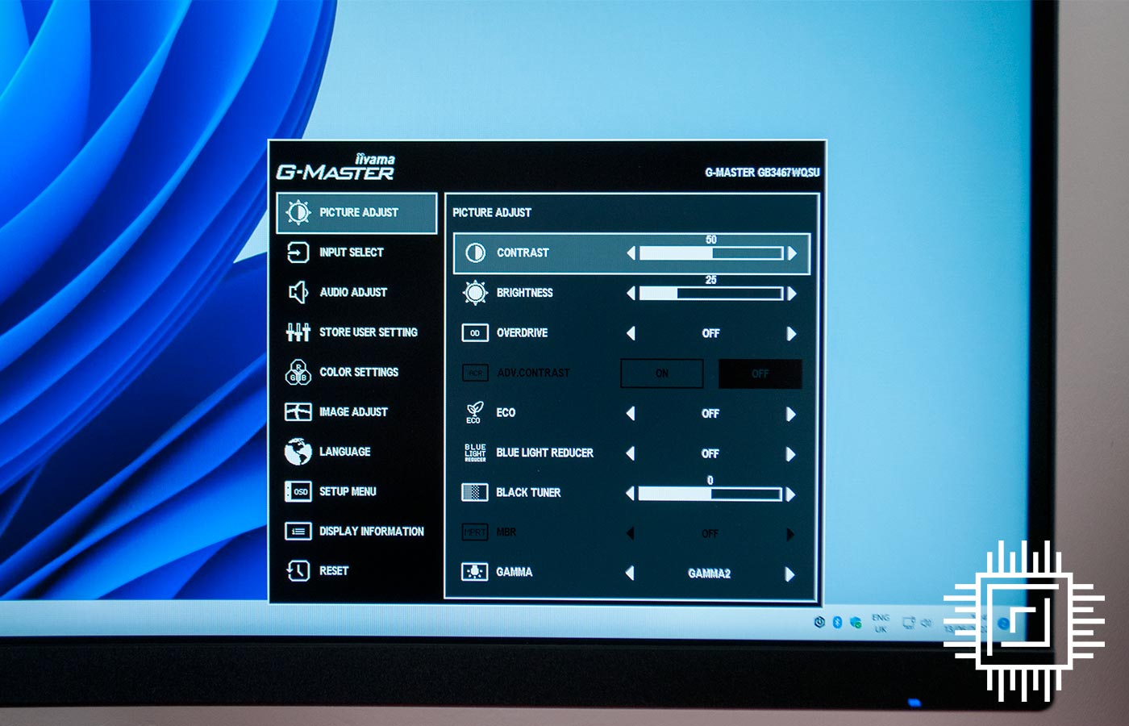This screenshot has height=726, width=1129.
Task: Click the CONTRAST row label
Action: tap(523, 252)
